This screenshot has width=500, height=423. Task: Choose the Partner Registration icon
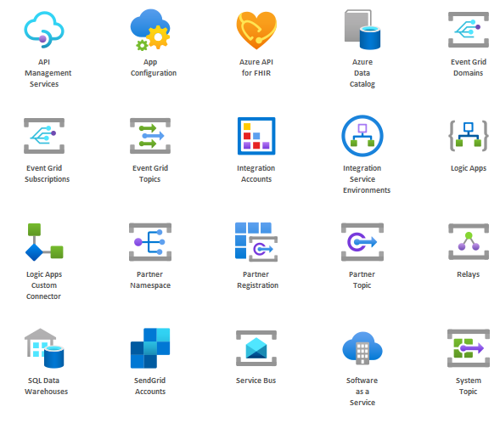coord(256,242)
